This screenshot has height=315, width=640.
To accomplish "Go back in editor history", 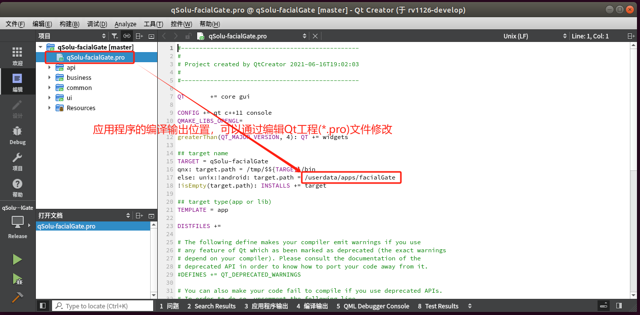I will [x=164, y=36].
